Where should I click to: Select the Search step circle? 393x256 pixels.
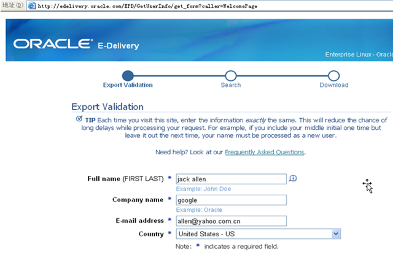231,76
